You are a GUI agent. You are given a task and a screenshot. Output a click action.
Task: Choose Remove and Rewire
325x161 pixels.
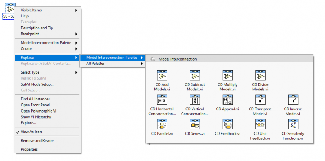48,141
